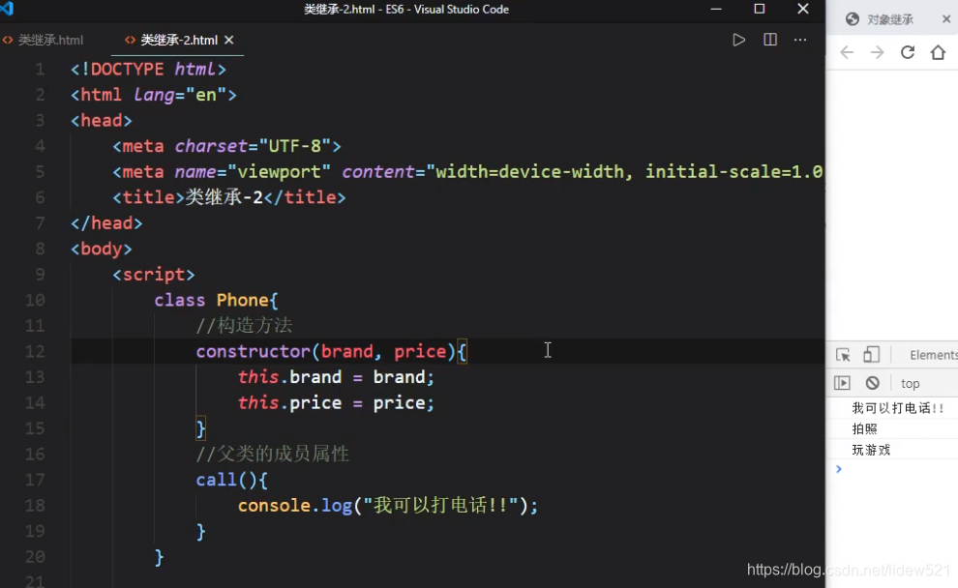Click the comment //构造方法
This screenshot has height=588, width=958.
click(x=244, y=326)
